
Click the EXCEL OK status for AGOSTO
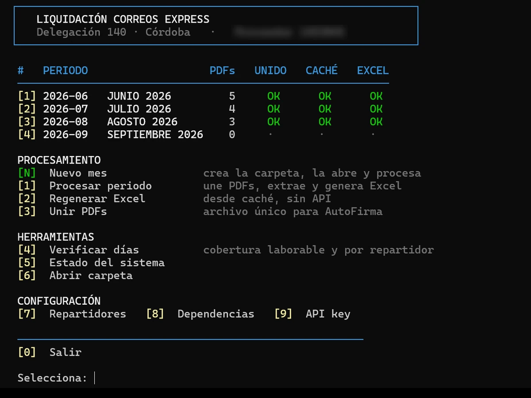click(376, 122)
